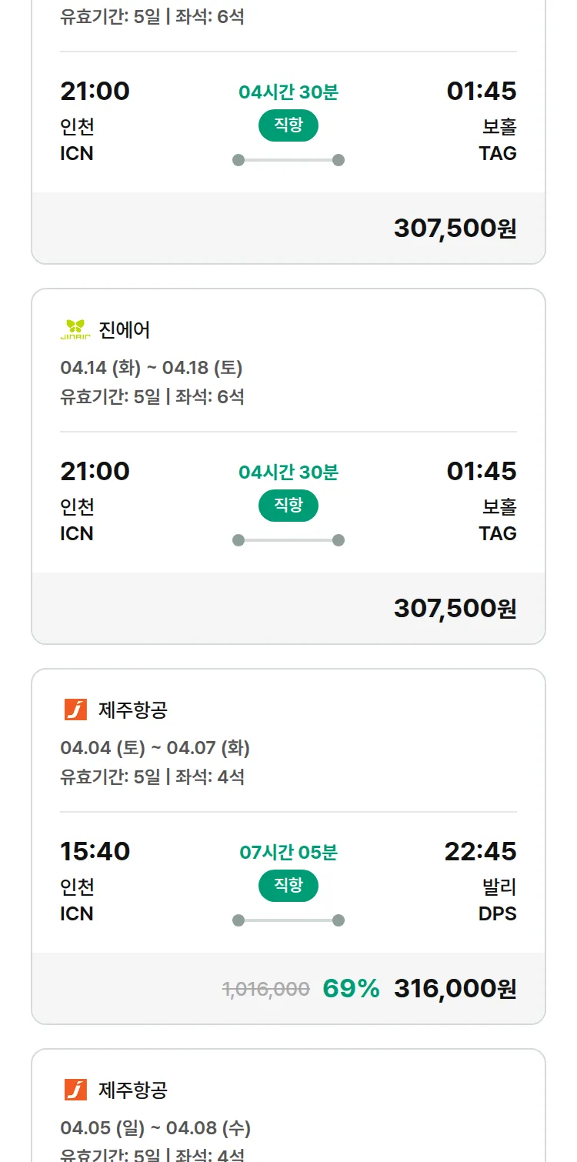Tap the 직항 badge on the topmost card
The image size is (577, 1162).
coord(288,125)
